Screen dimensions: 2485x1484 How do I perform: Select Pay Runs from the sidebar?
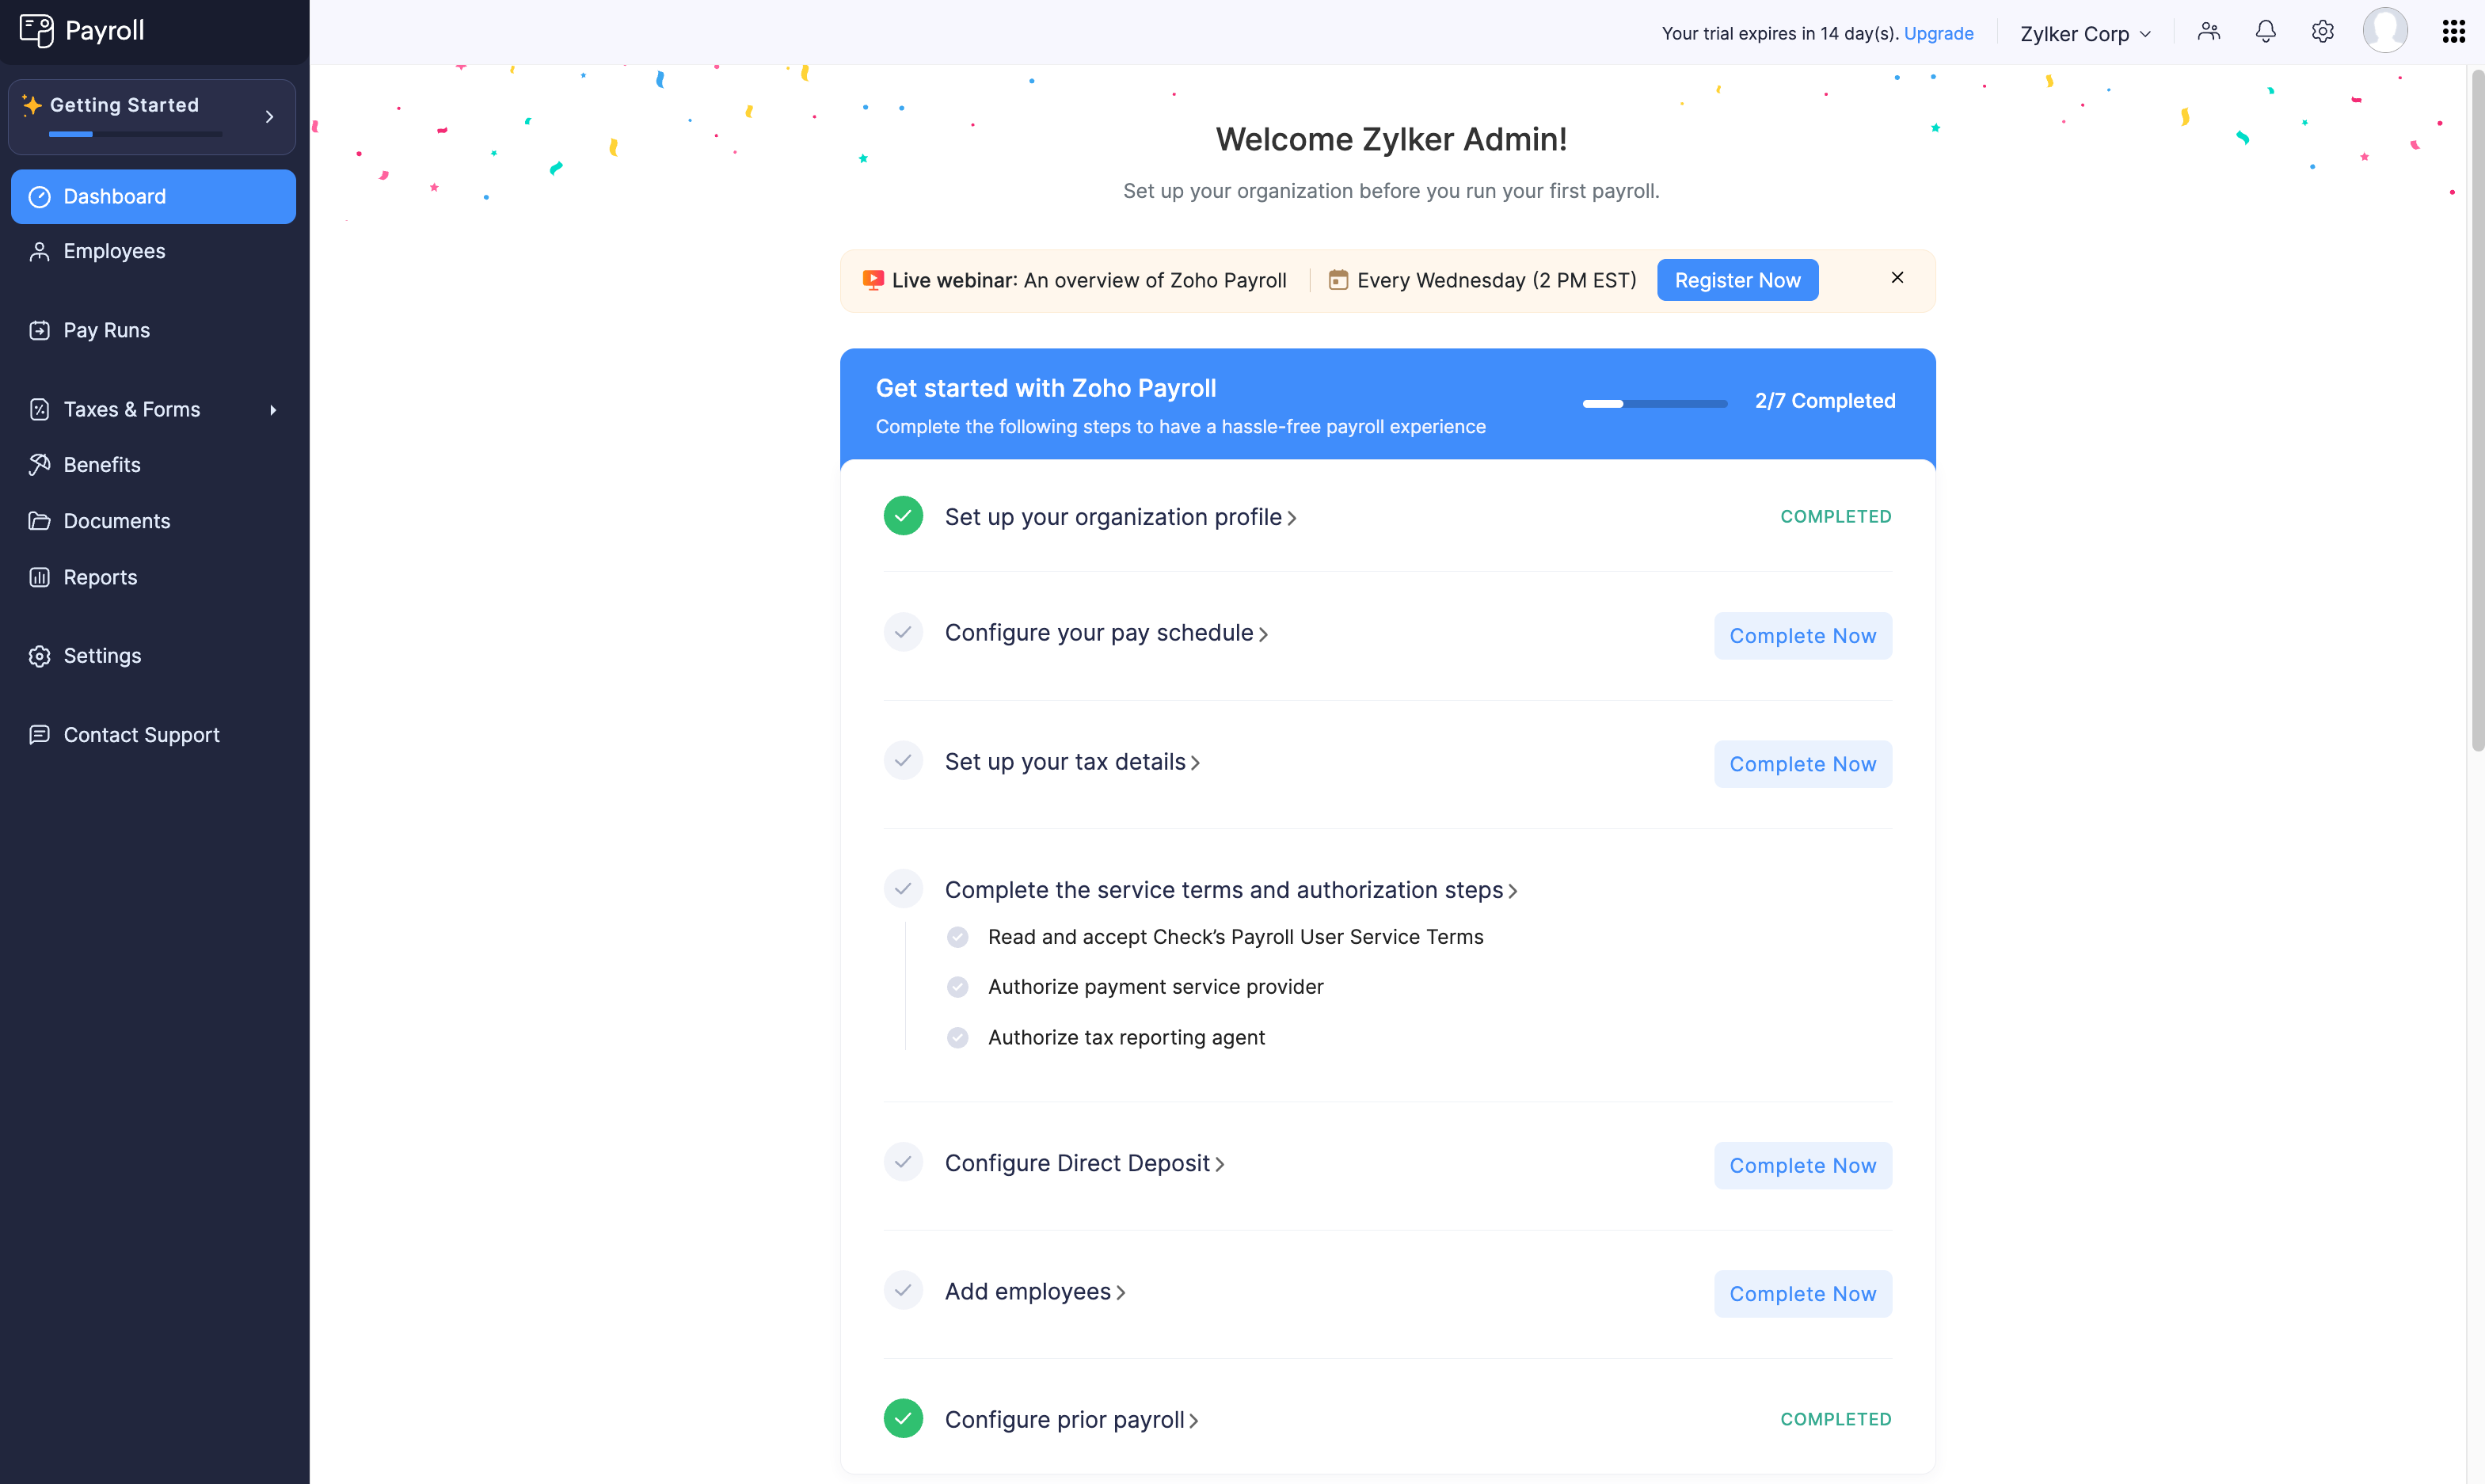click(x=106, y=330)
